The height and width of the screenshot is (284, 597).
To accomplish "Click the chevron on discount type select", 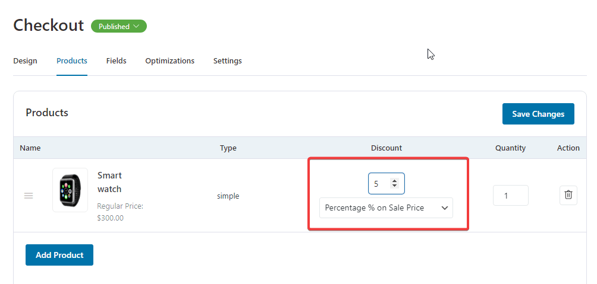I will [x=444, y=208].
